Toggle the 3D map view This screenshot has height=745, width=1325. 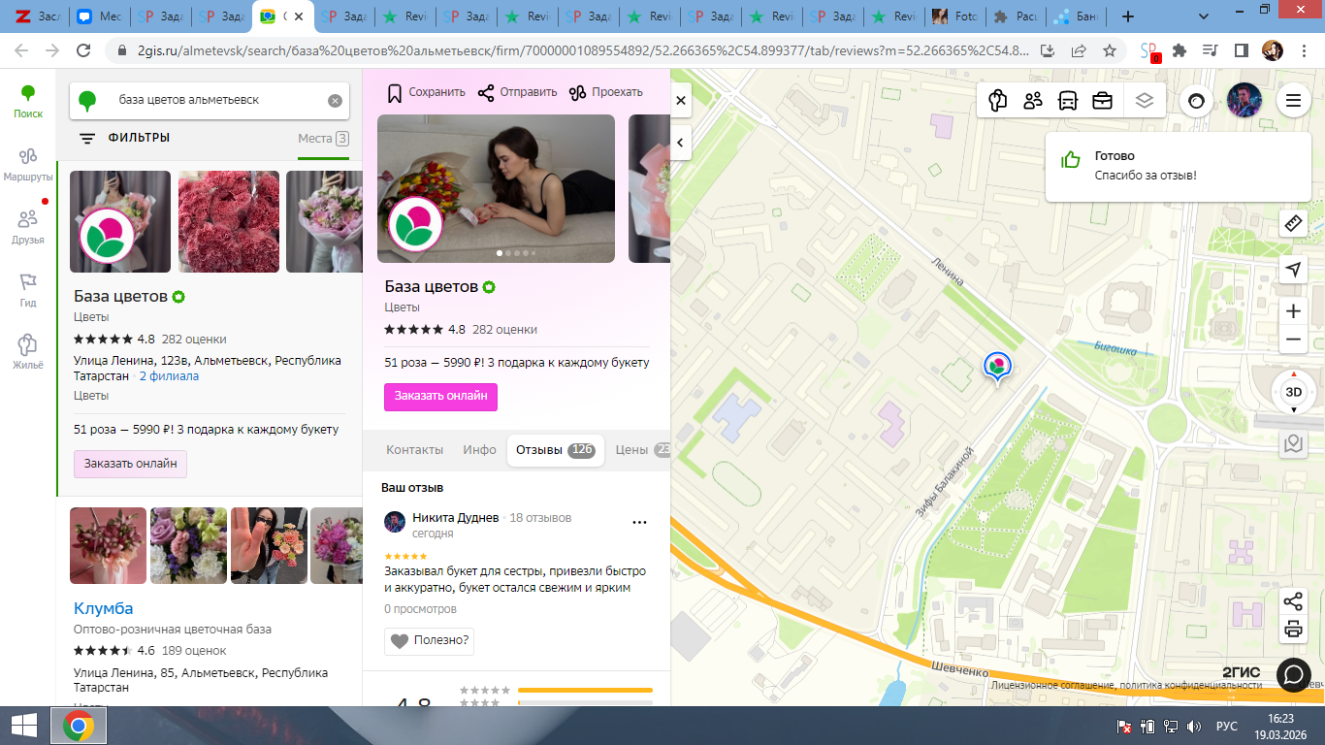tap(1293, 392)
